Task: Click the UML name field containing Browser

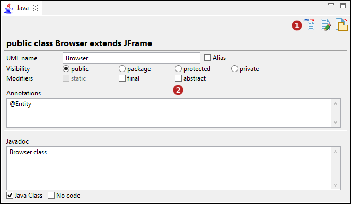Action: (x=131, y=58)
